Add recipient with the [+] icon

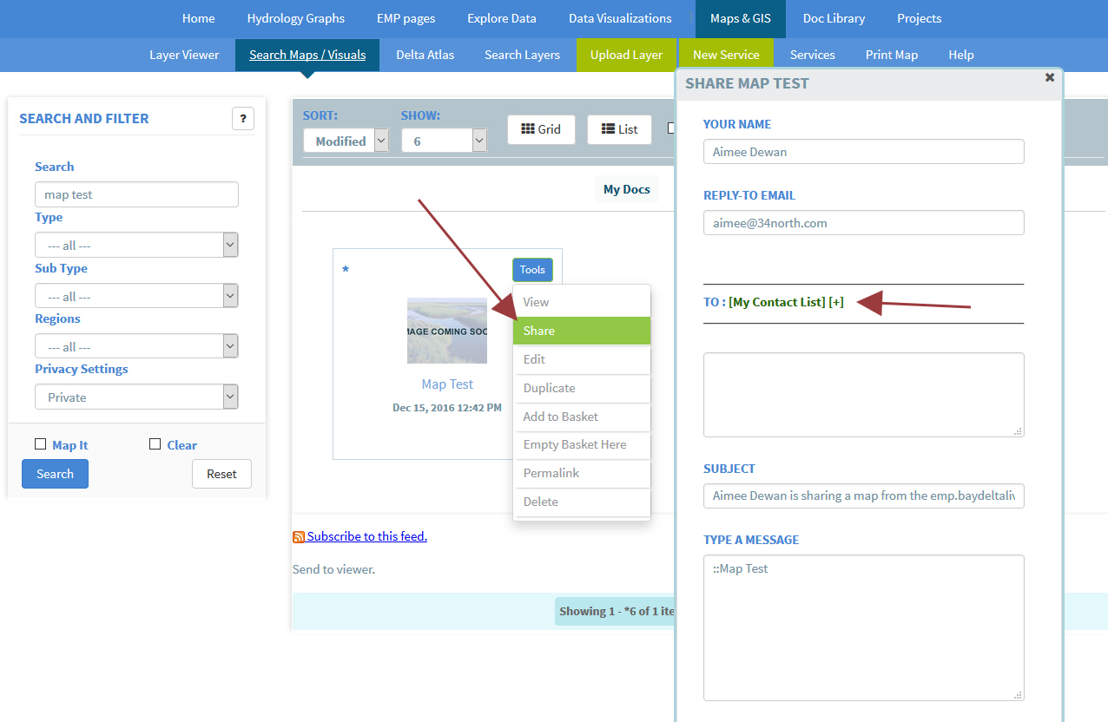coord(835,302)
